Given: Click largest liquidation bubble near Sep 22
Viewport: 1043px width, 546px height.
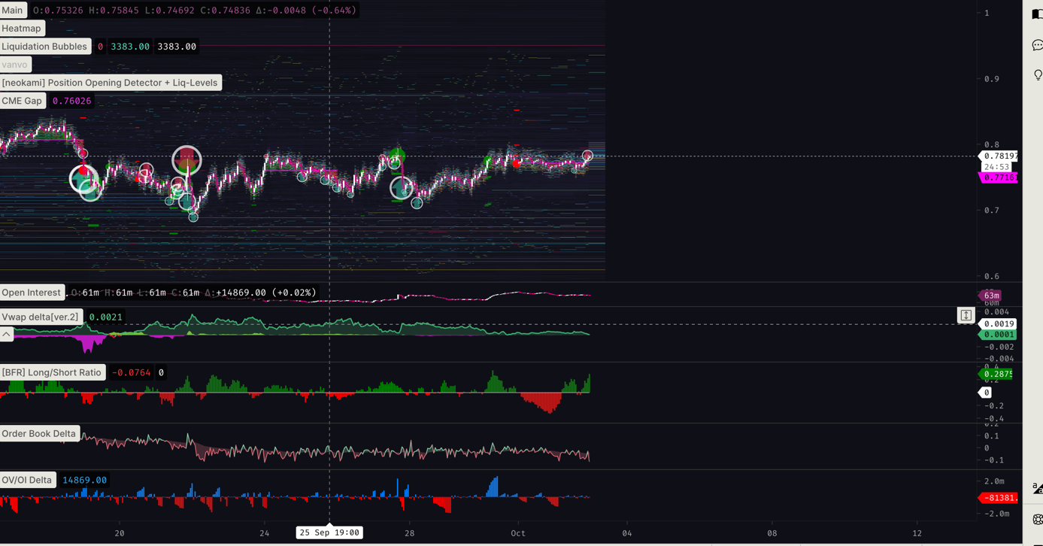Looking at the screenshot, I should point(186,160).
